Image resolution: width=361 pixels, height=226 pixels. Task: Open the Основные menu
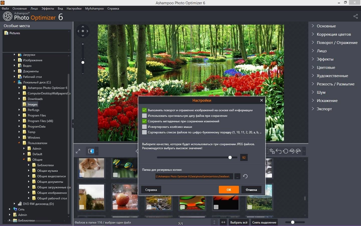pos(20,8)
